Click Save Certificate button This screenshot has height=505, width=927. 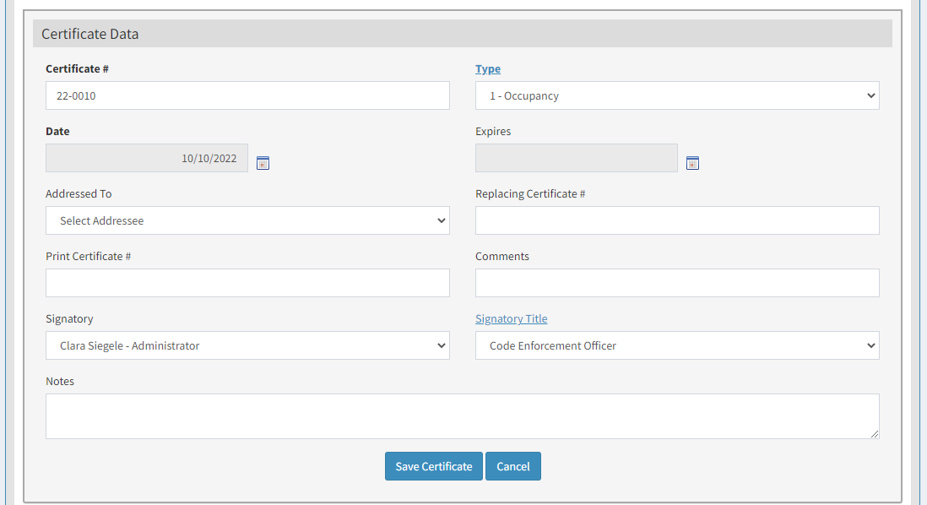click(433, 466)
